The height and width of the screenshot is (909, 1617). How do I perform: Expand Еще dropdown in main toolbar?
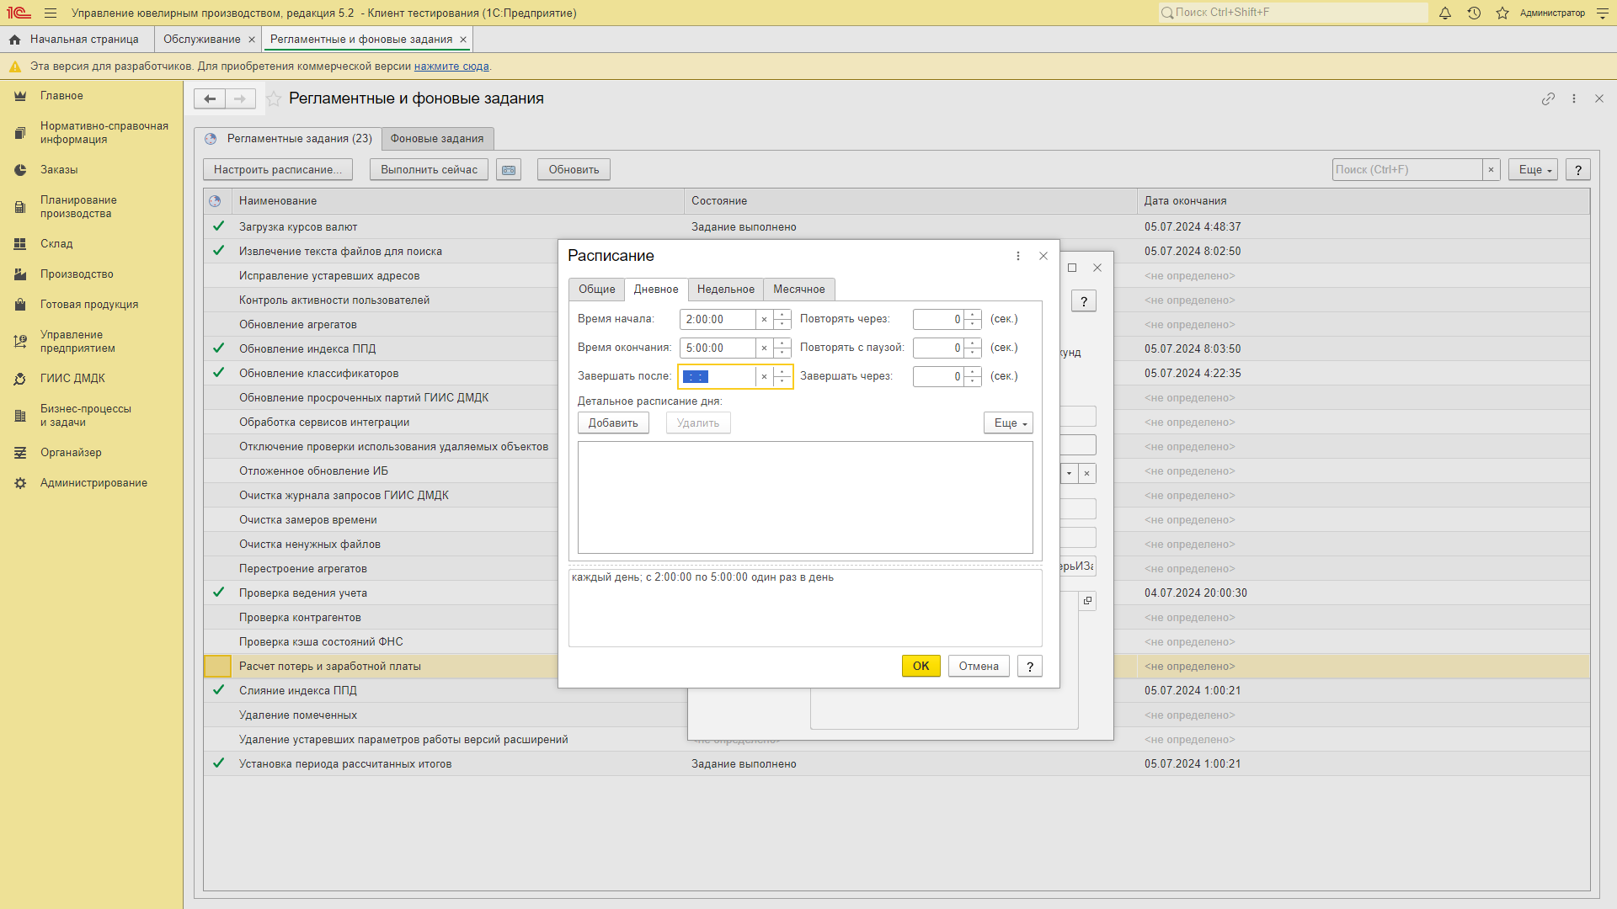1533,170
